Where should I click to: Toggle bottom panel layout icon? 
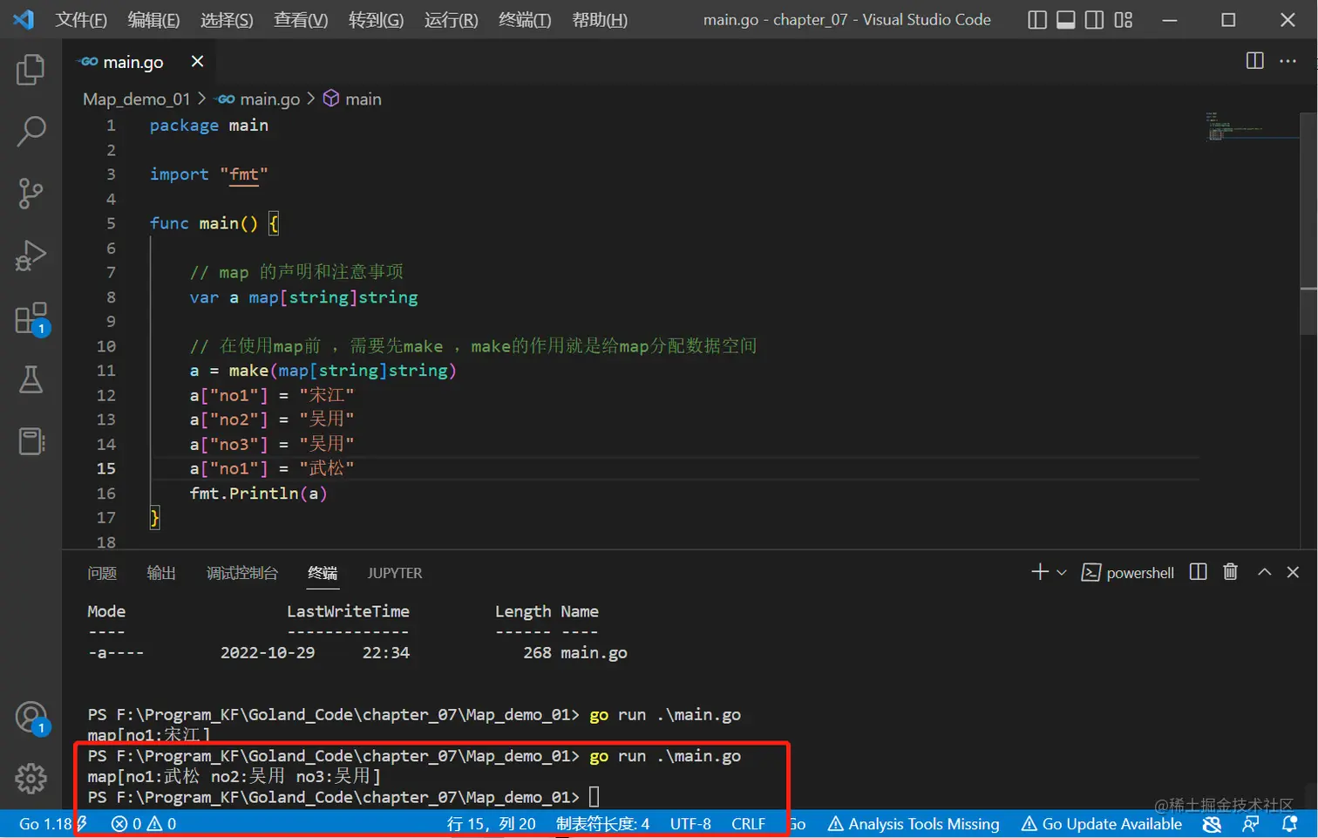click(1065, 19)
